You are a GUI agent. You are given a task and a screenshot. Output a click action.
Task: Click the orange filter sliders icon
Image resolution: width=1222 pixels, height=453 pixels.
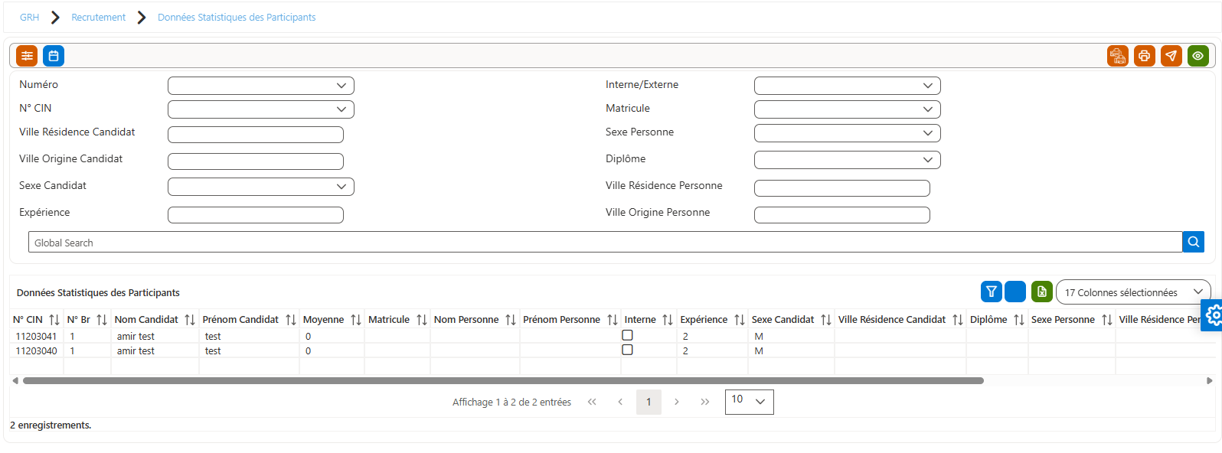[27, 56]
